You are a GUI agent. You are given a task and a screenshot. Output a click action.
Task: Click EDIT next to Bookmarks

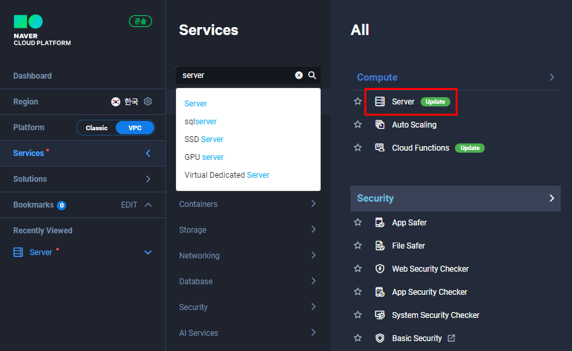pos(129,205)
